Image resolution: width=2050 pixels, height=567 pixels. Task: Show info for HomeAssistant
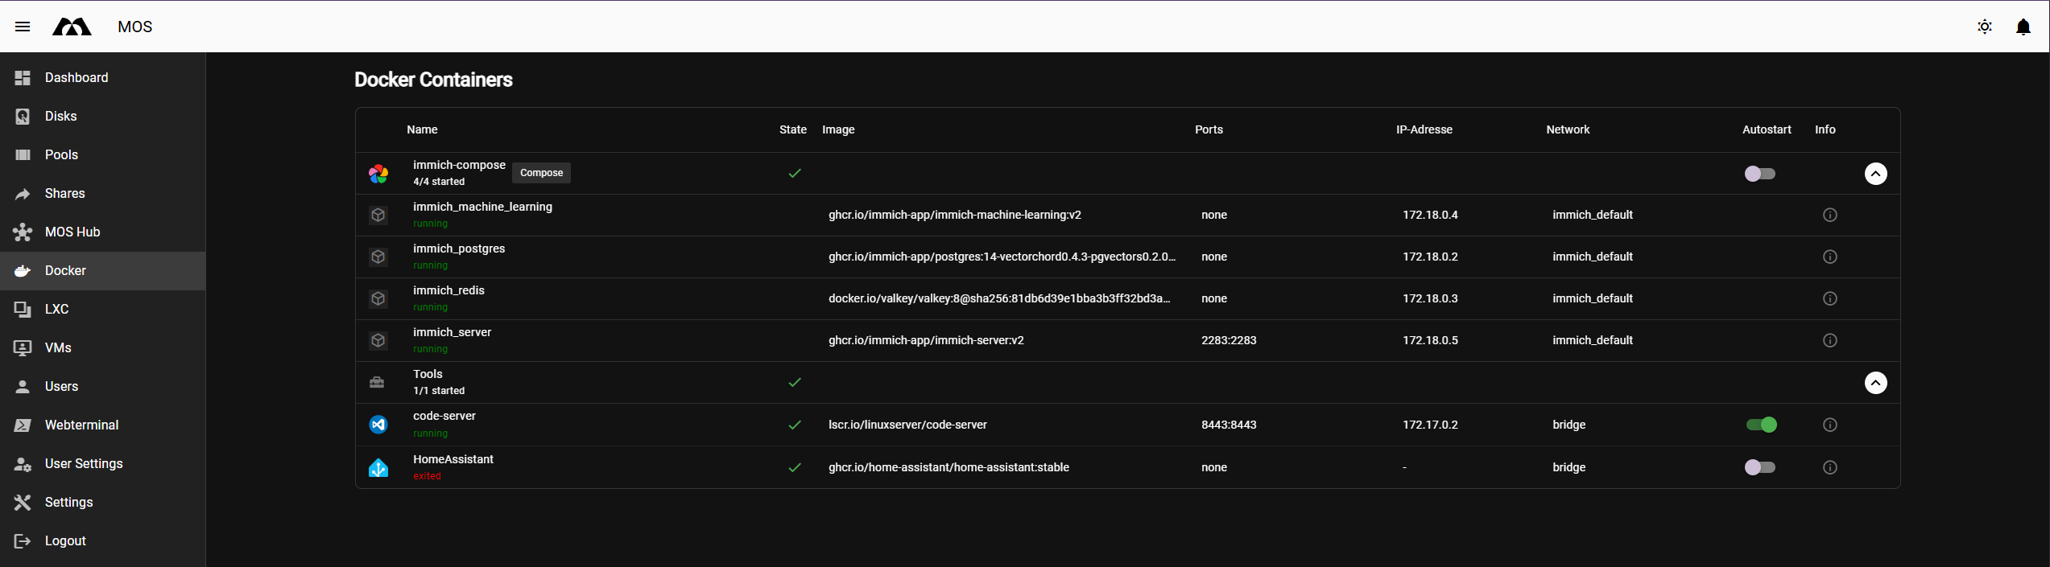[x=1829, y=467]
